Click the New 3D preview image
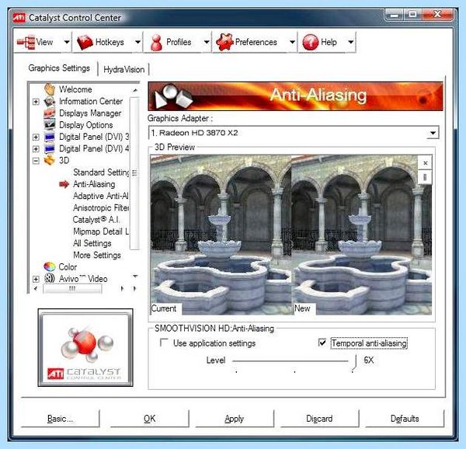This screenshot has width=466, height=449. pyautogui.click(x=362, y=235)
